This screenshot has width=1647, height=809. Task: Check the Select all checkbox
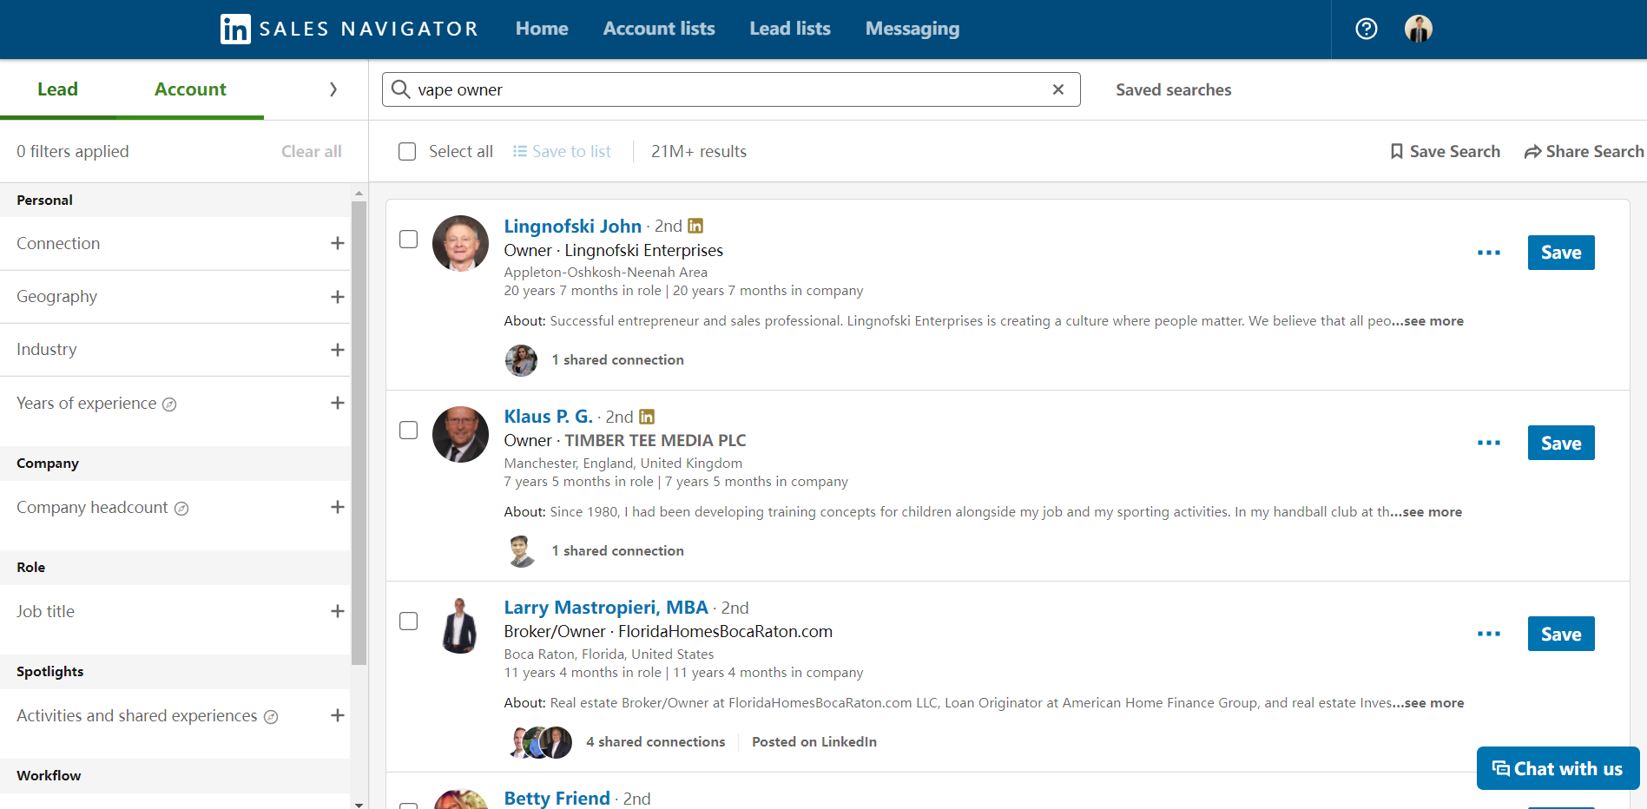407,151
